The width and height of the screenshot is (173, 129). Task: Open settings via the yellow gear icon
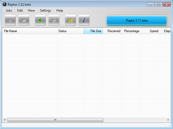[x=70, y=20]
